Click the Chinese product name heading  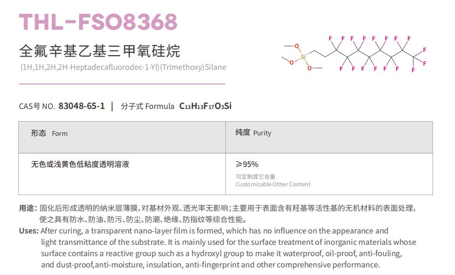tap(99, 50)
